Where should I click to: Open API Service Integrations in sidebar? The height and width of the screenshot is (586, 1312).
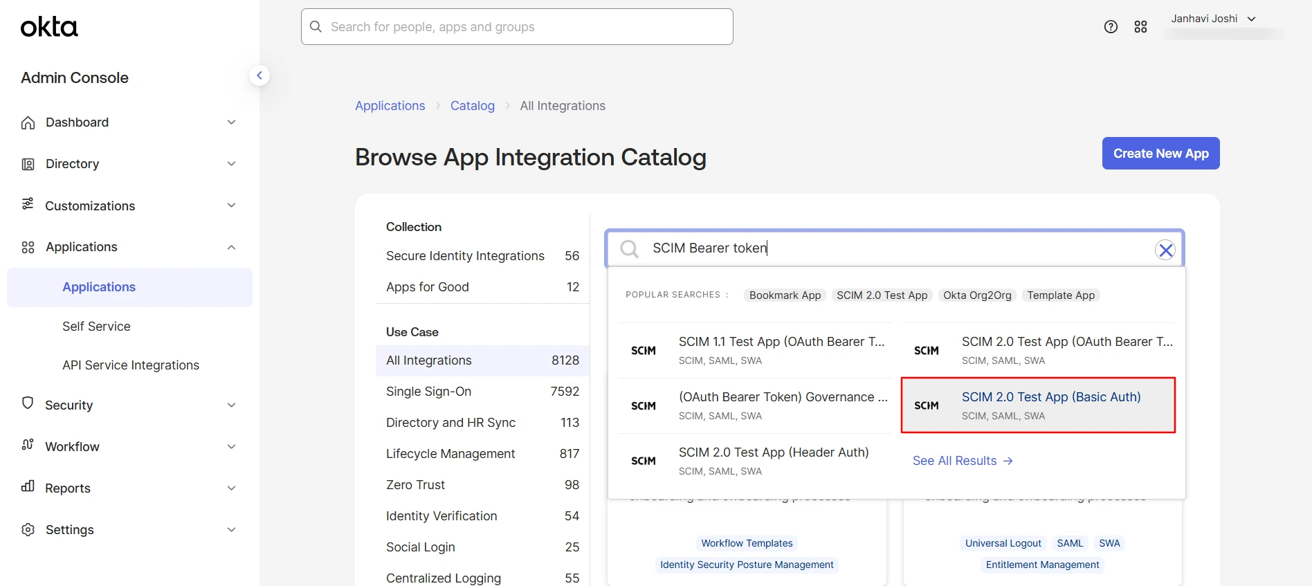tap(131, 365)
